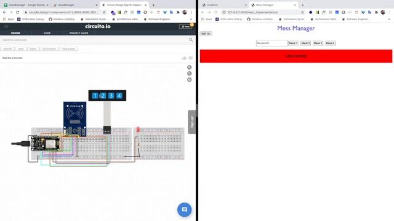Click key 2 on the keypad component
The image size is (394, 221).
103,96
